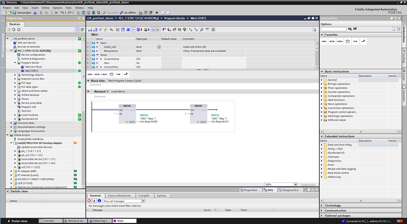Click the Default tag table taskbar button
The height and width of the screenshot is (224, 407).
[100, 221]
